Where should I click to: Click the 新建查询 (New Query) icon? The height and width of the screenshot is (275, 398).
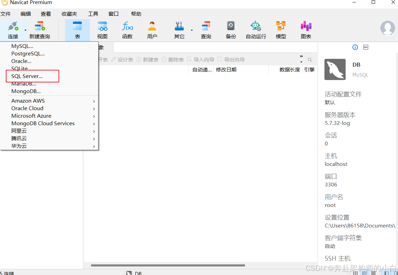(40, 30)
